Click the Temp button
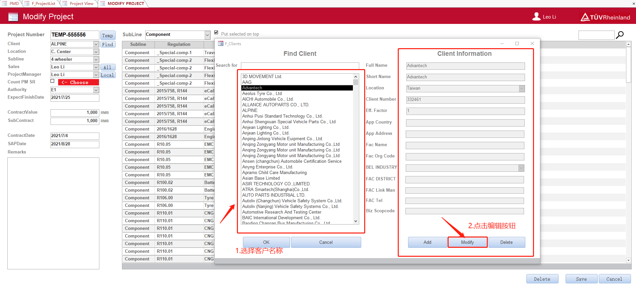 [x=108, y=36]
